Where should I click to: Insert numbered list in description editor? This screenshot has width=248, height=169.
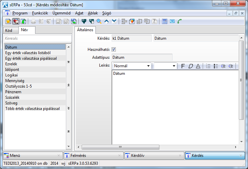click(208, 66)
